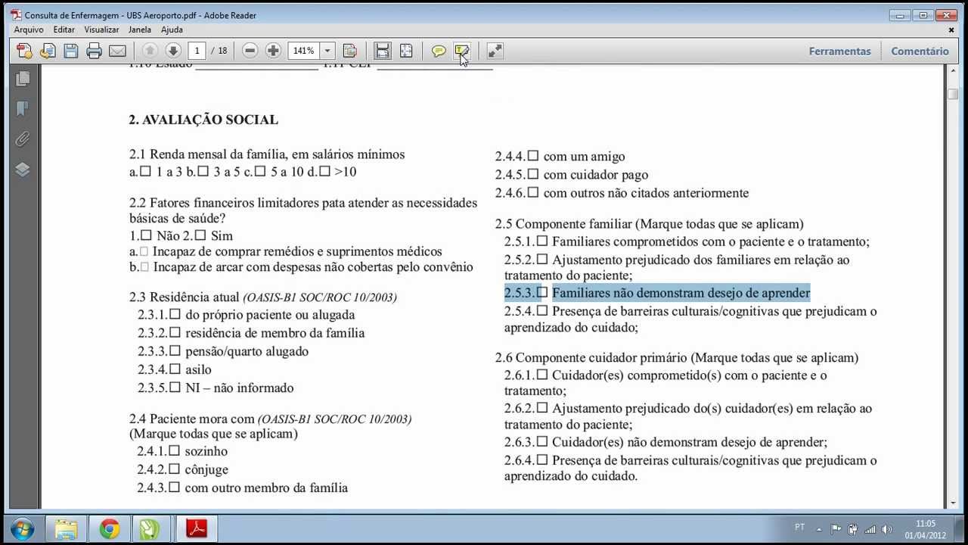Switch to Read Mode view

(495, 51)
